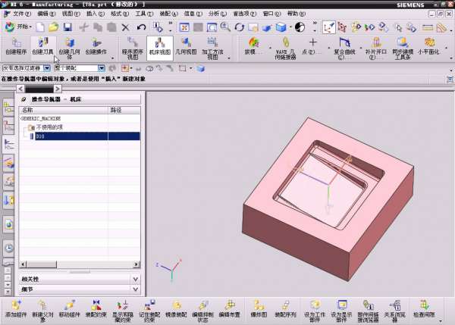Click the Create Program (创建程序) icon
This screenshot has height=325, width=455.
[x=16, y=46]
